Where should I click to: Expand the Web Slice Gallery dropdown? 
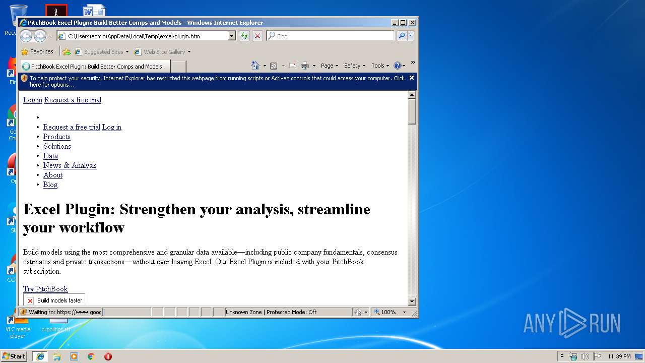189,52
